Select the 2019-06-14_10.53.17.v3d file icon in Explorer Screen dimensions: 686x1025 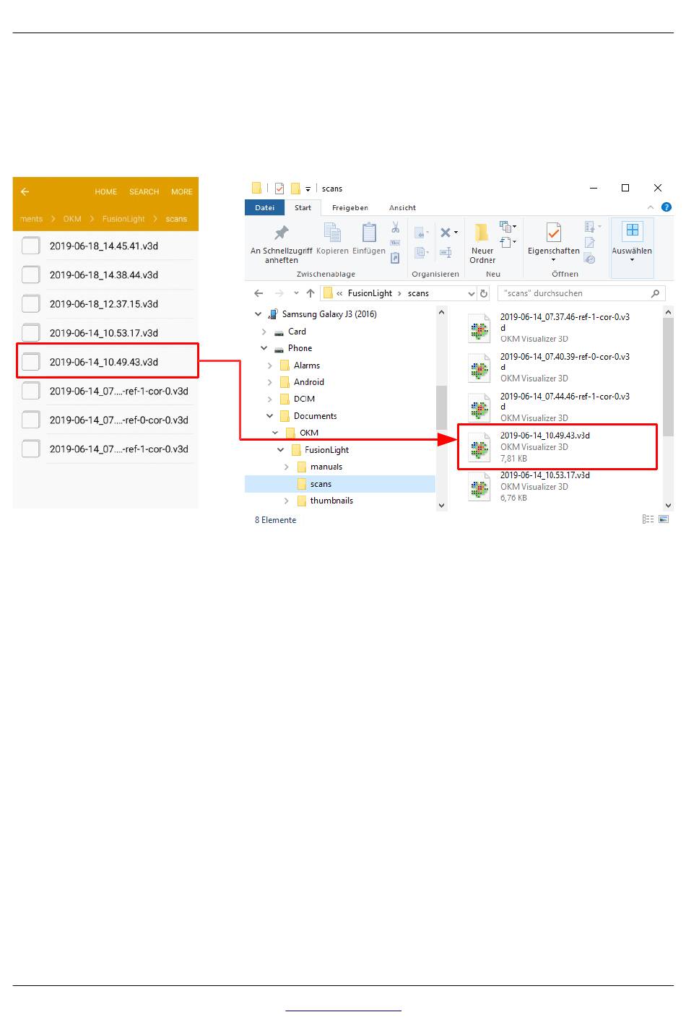point(479,486)
